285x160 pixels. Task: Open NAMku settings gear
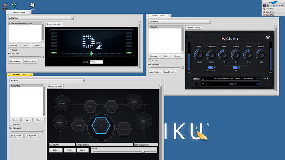(268, 38)
